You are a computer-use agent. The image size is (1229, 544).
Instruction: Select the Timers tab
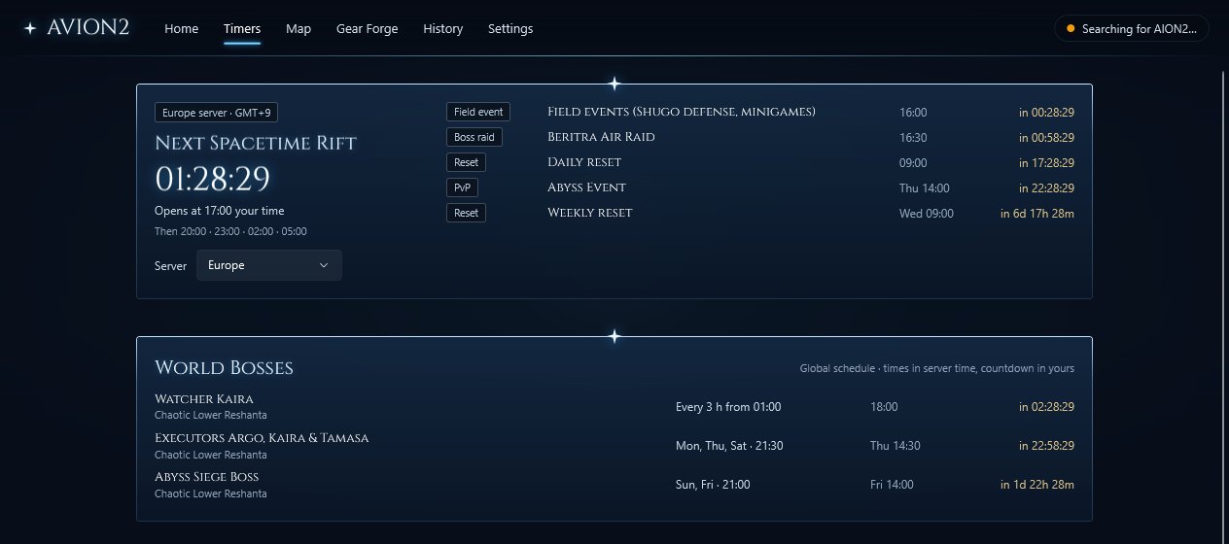pos(242,29)
